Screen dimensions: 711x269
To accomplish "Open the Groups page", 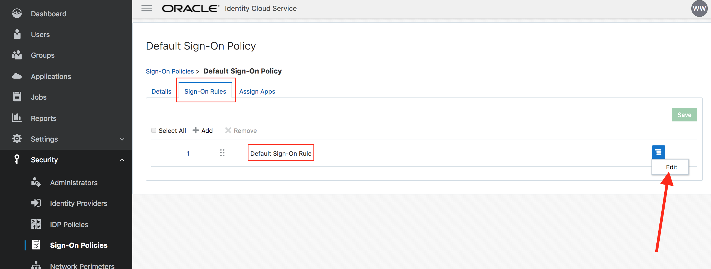I will [x=43, y=55].
